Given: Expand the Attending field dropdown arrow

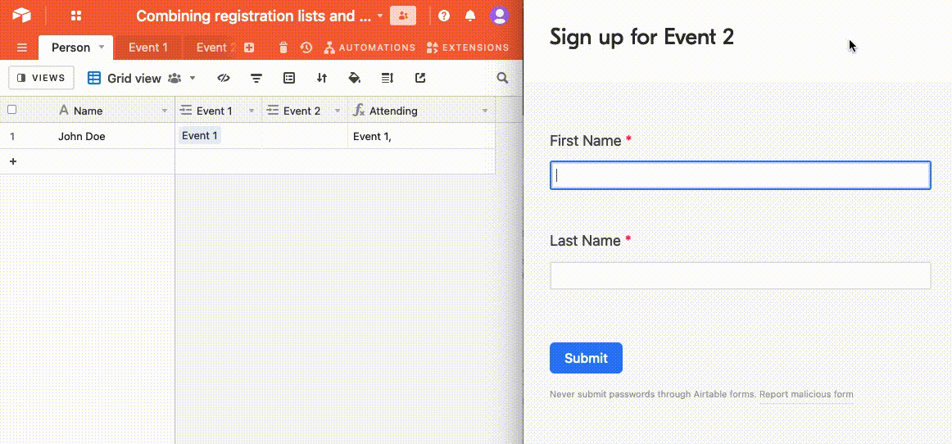Looking at the screenshot, I should click(485, 111).
